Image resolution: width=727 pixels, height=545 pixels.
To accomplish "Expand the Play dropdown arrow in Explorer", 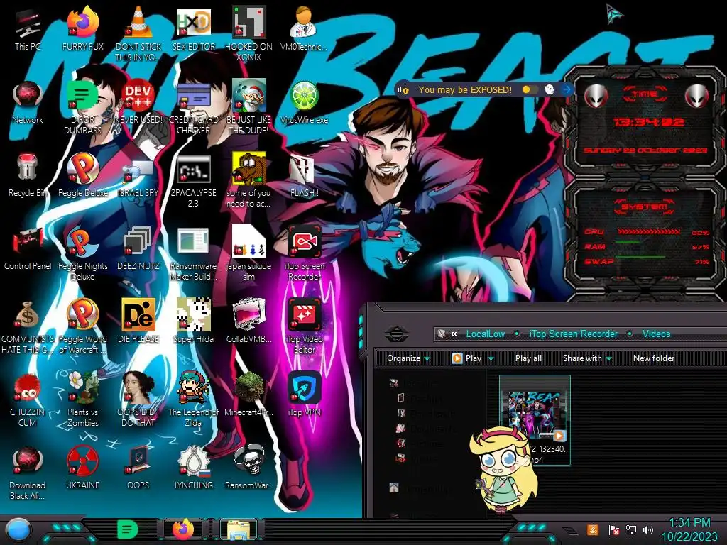I will [491, 358].
